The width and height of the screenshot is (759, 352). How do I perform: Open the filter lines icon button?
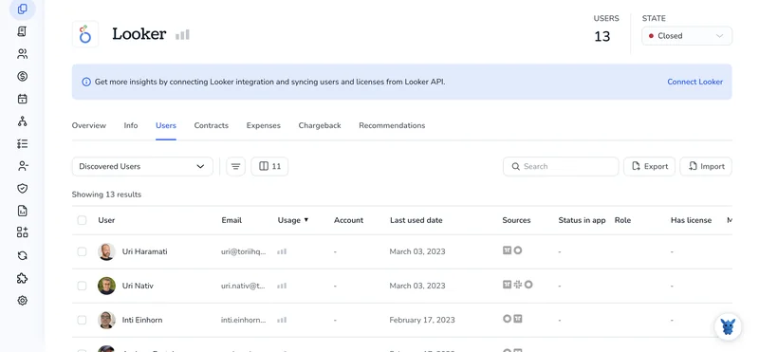pyautogui.click(x=235, y=166)
